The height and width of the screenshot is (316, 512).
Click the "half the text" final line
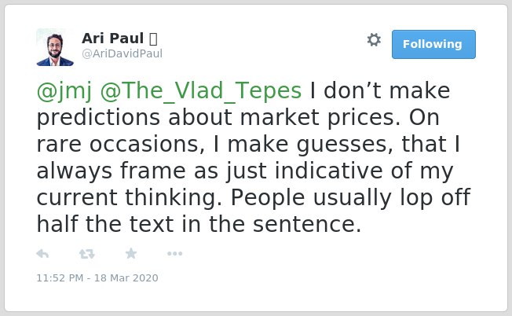[x=105, y=224]
